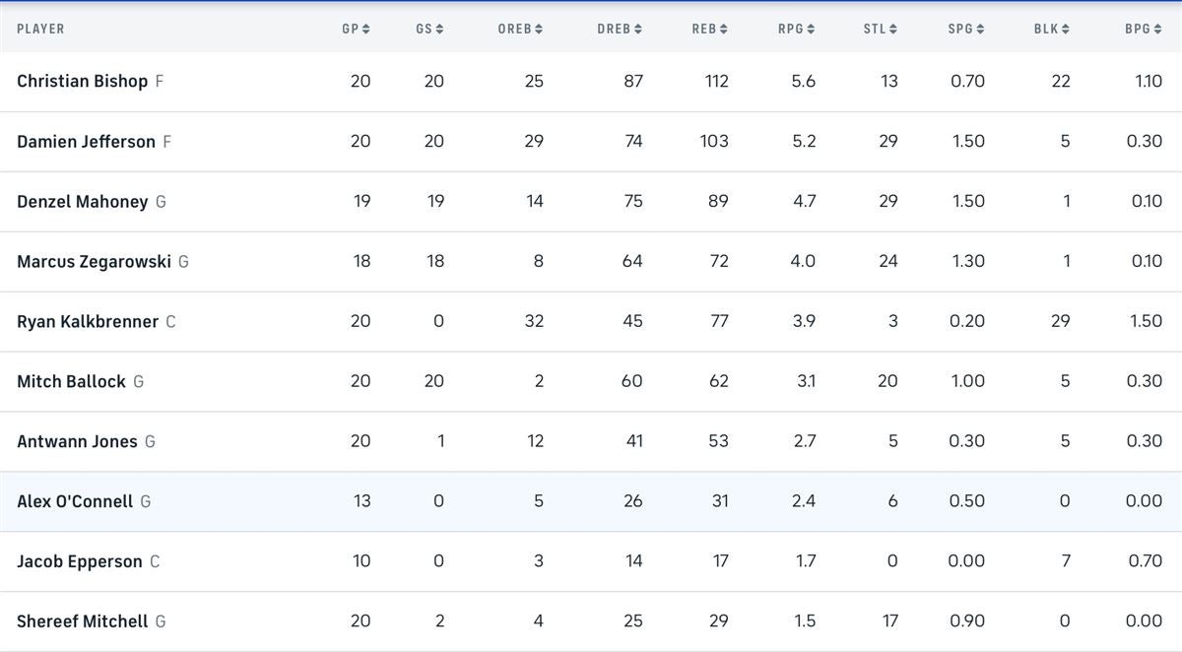Viewport: 1182px width, 652px height.
Task: Click STL column sort icon
Action: point(893,30)
